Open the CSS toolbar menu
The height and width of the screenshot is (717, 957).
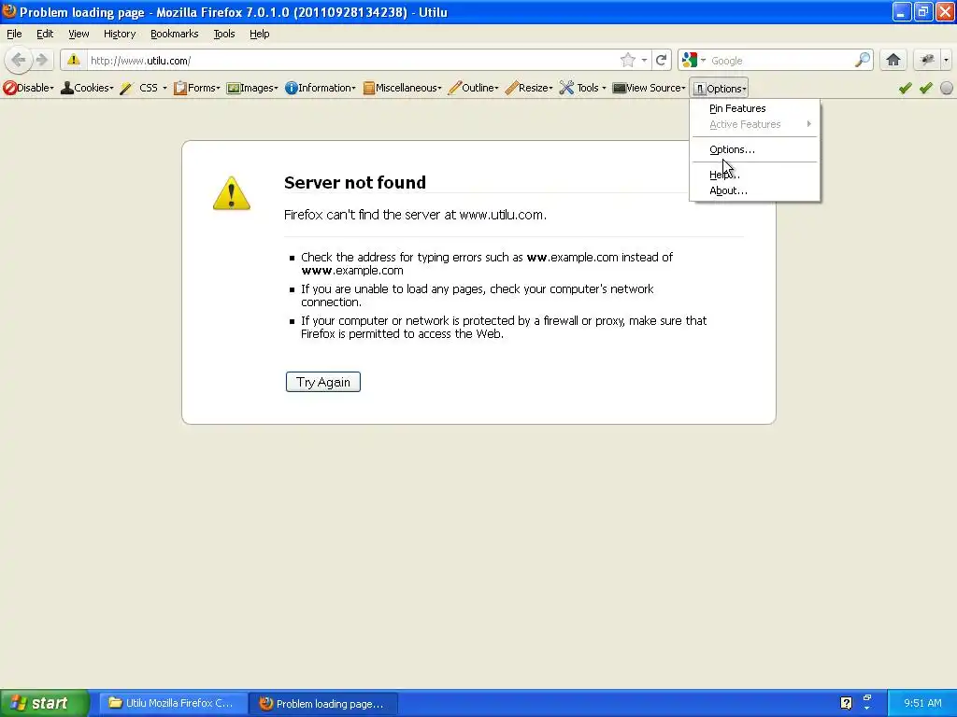click(x=144, y=88)
